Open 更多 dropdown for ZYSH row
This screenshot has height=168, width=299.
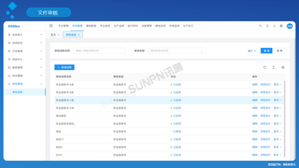(x=277, y=155)
